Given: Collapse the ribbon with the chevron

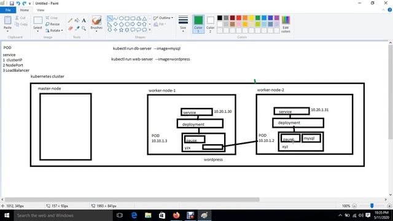Looking at the screenshot, I should (383, 10).
